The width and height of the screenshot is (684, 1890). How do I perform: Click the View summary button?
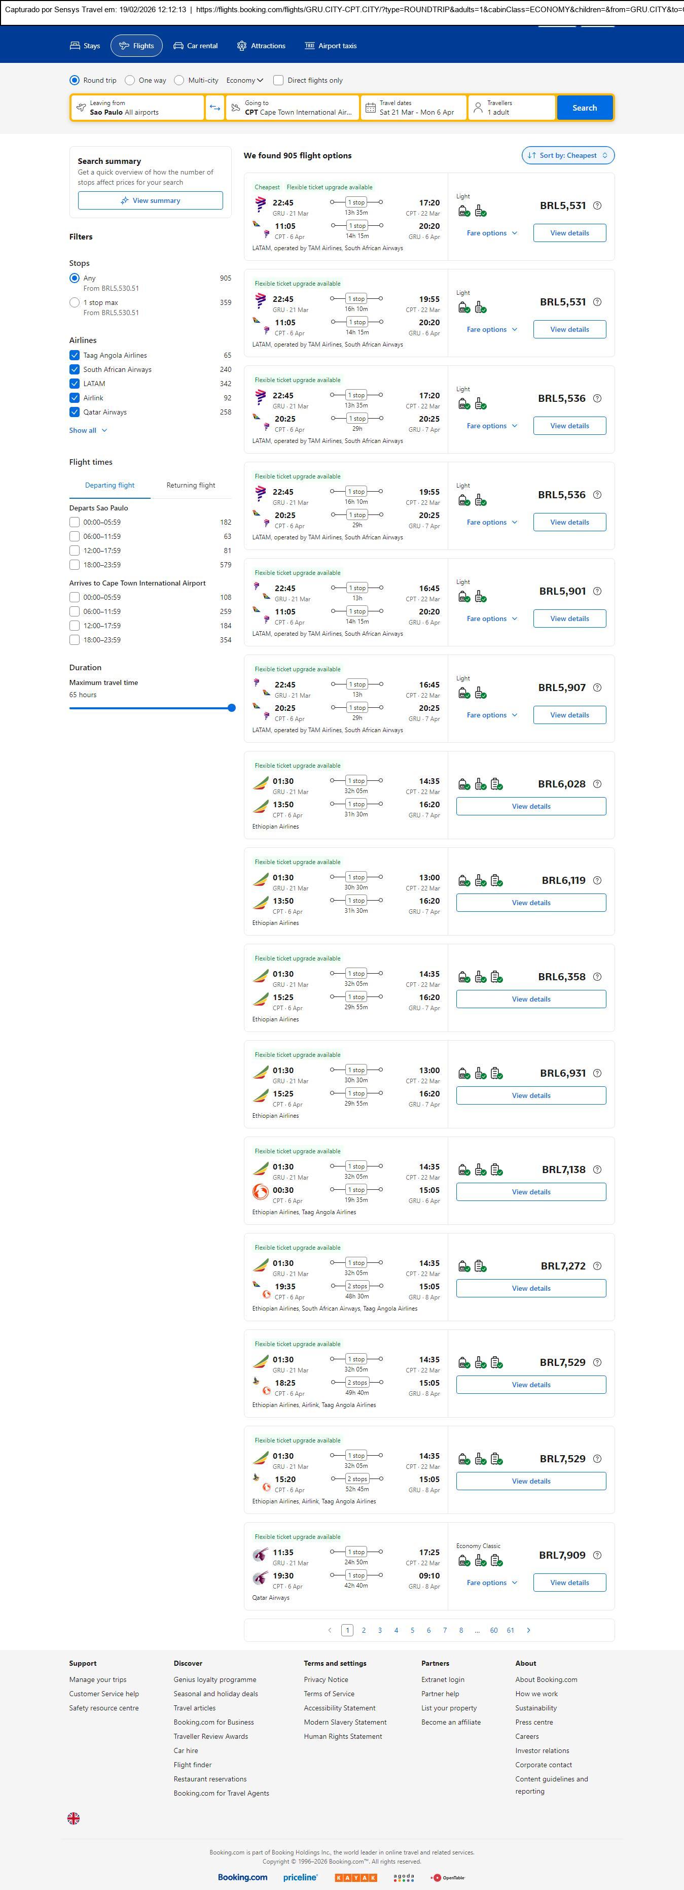coord(150,200)
